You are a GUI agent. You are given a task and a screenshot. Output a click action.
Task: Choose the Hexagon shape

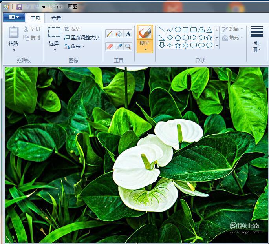[186, 38]
